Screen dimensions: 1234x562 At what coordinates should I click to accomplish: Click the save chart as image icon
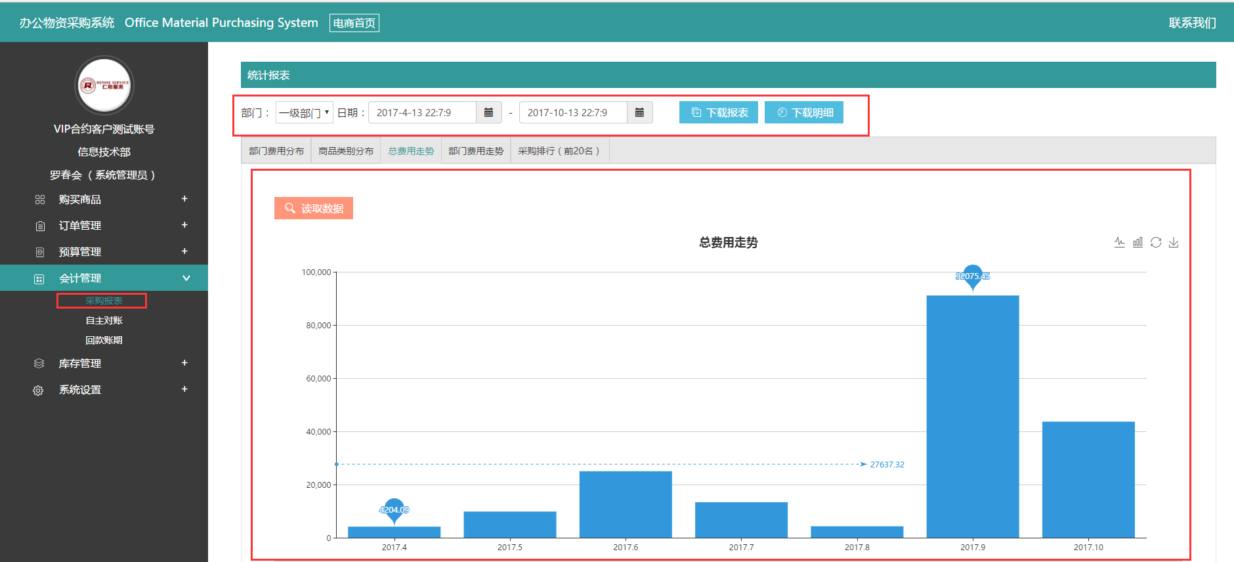(x=1174, y=242)
